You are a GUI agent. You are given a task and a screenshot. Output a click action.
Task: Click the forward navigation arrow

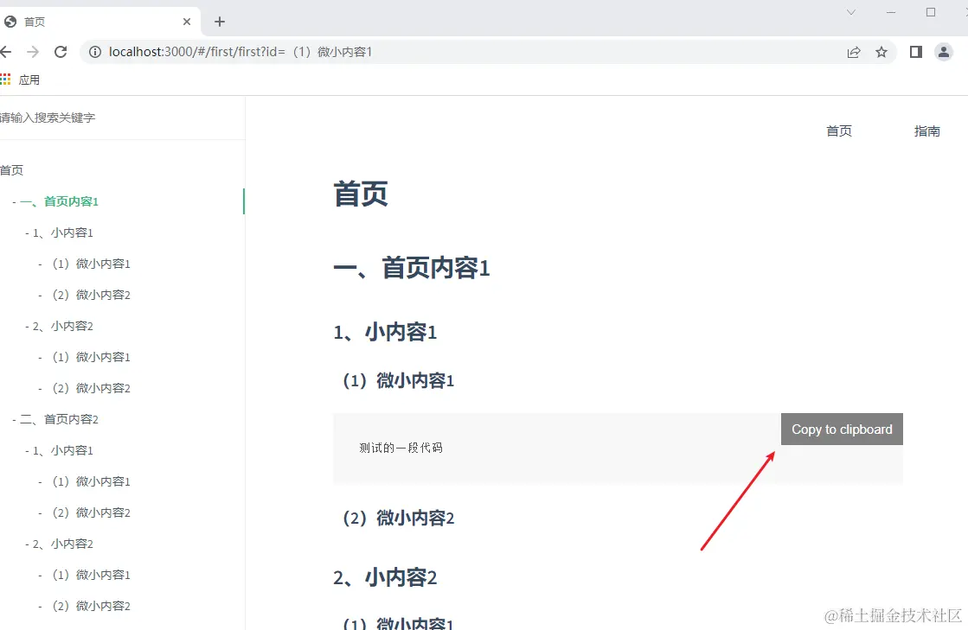(x=33, y=52)
